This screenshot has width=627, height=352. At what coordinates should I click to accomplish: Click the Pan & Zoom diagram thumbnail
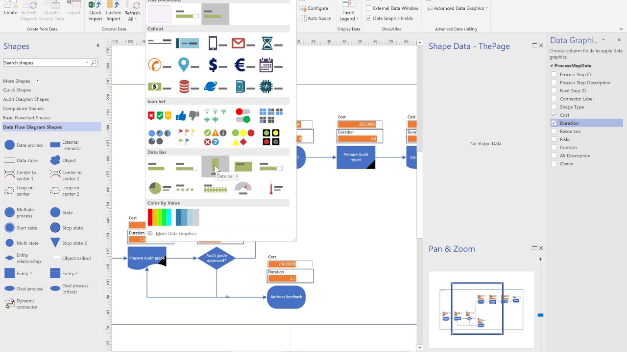click(x=481, y=309)
